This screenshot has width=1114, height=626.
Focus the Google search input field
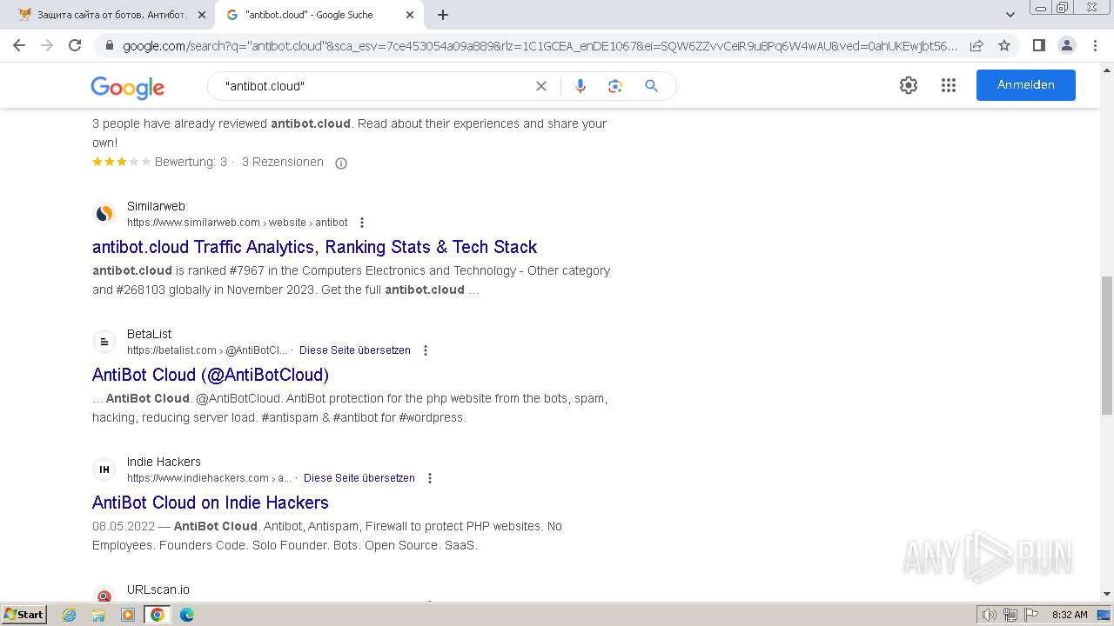pos(374,86)
